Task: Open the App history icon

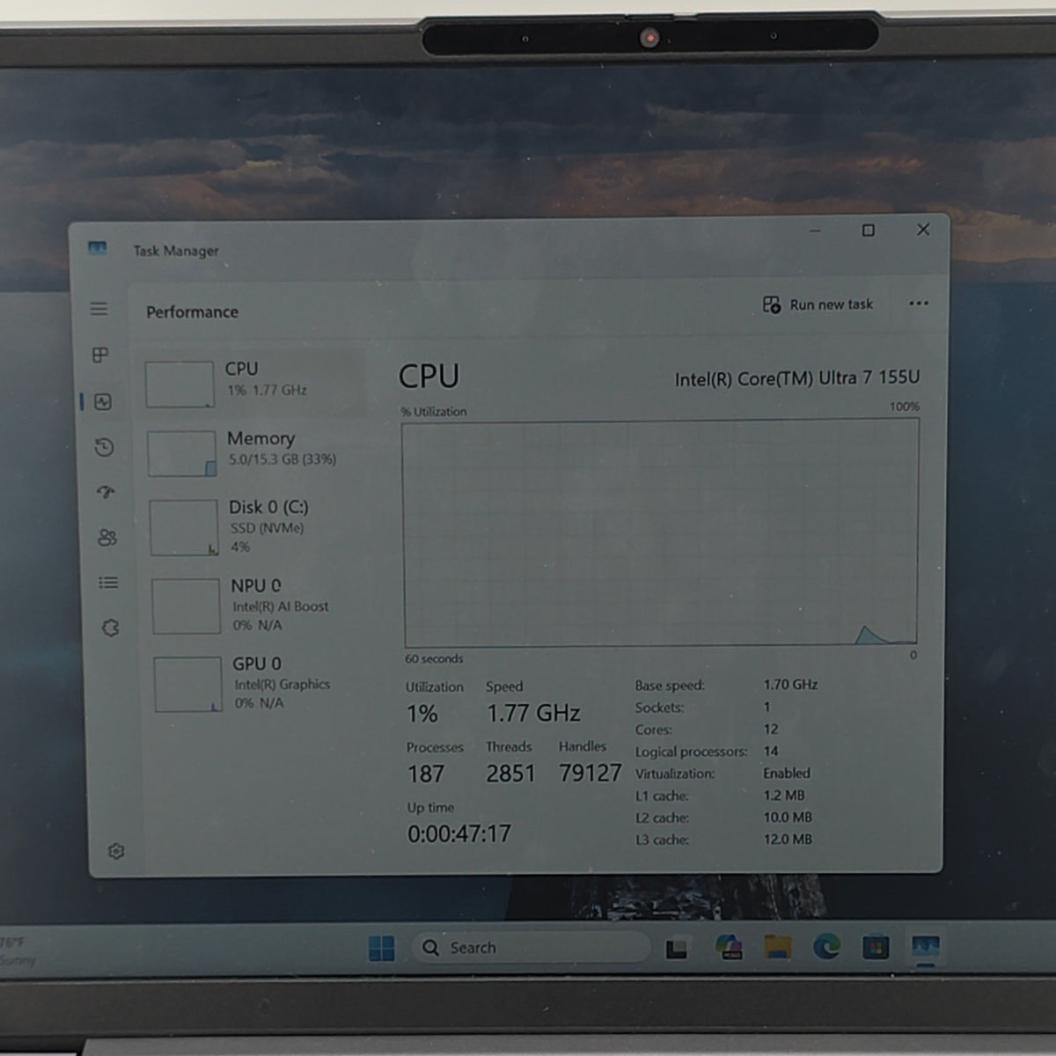Action: pyautogui.click(x=104, y=447)
